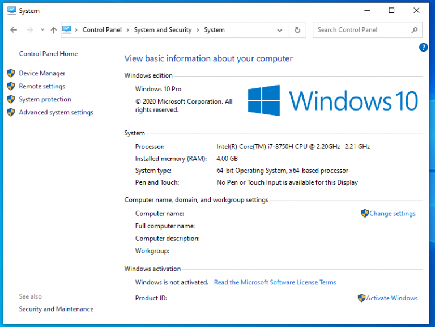Click shield icon next to Change settings
Viewport: 435px width, 327px height.
point(365,213)
